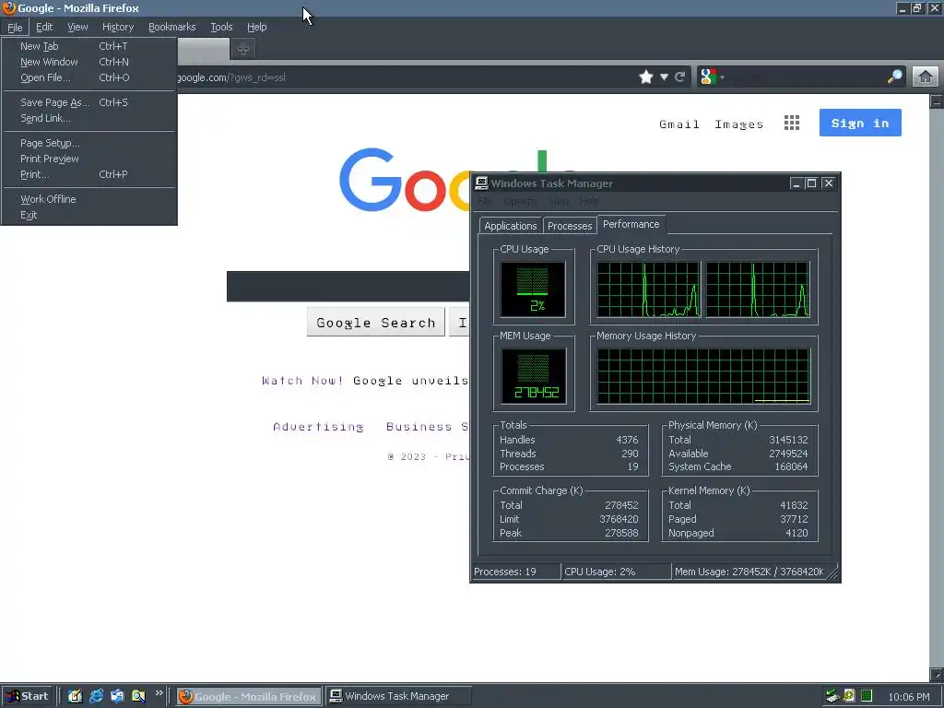Select Print Preview menu entry
This screenshot has height=708, width=944.
pyautogui.click(x=89, y=159)
